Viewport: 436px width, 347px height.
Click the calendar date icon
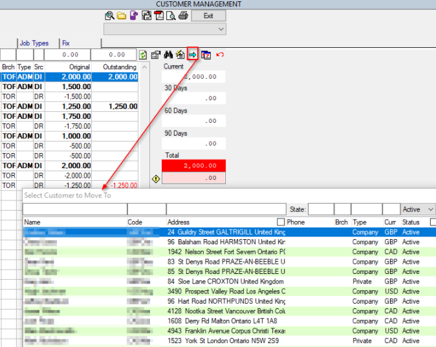[206, 55]
